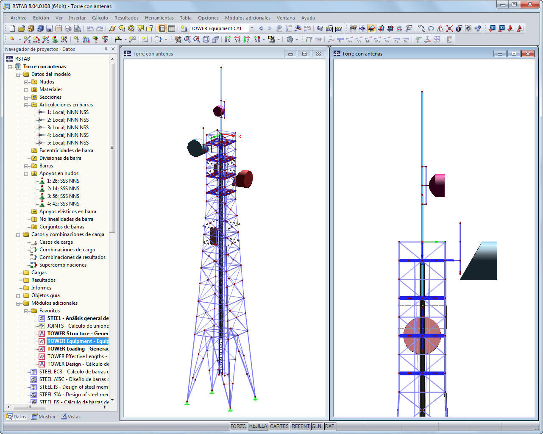
Task: Undo the last action
Action: (90, 28)
